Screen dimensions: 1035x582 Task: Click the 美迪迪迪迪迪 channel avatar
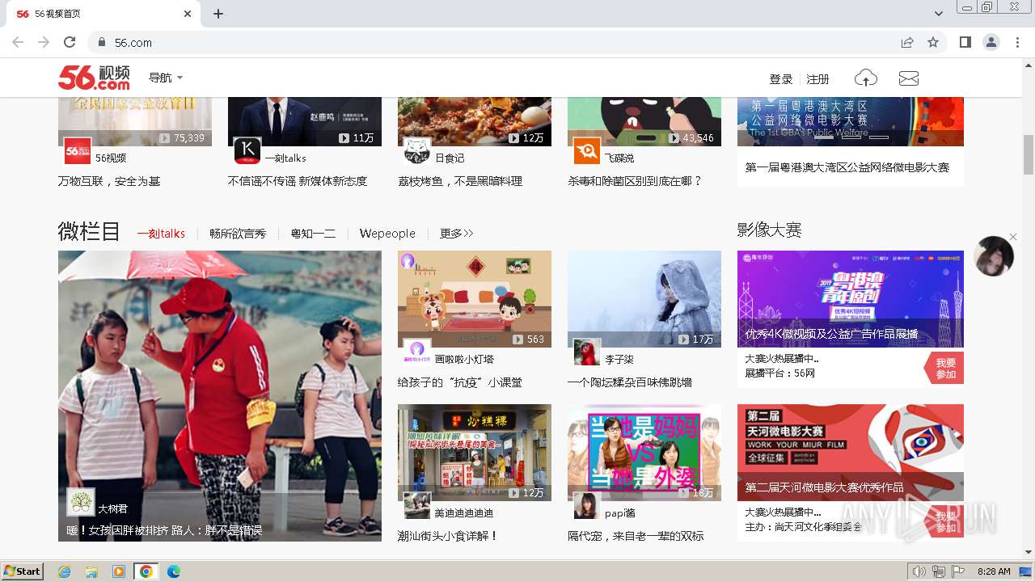coord(417,506)
